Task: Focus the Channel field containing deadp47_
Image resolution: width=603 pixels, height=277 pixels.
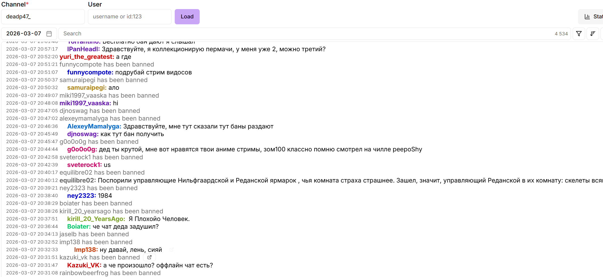Action: 43,17
